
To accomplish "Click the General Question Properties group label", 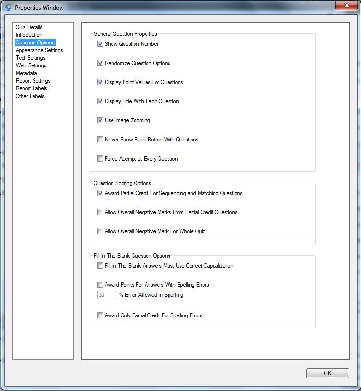I will pos(125,34).
